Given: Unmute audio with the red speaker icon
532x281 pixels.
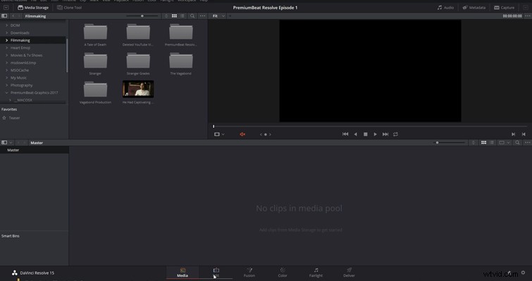Looking at the screenshot, I should click(x=242, y=134).
